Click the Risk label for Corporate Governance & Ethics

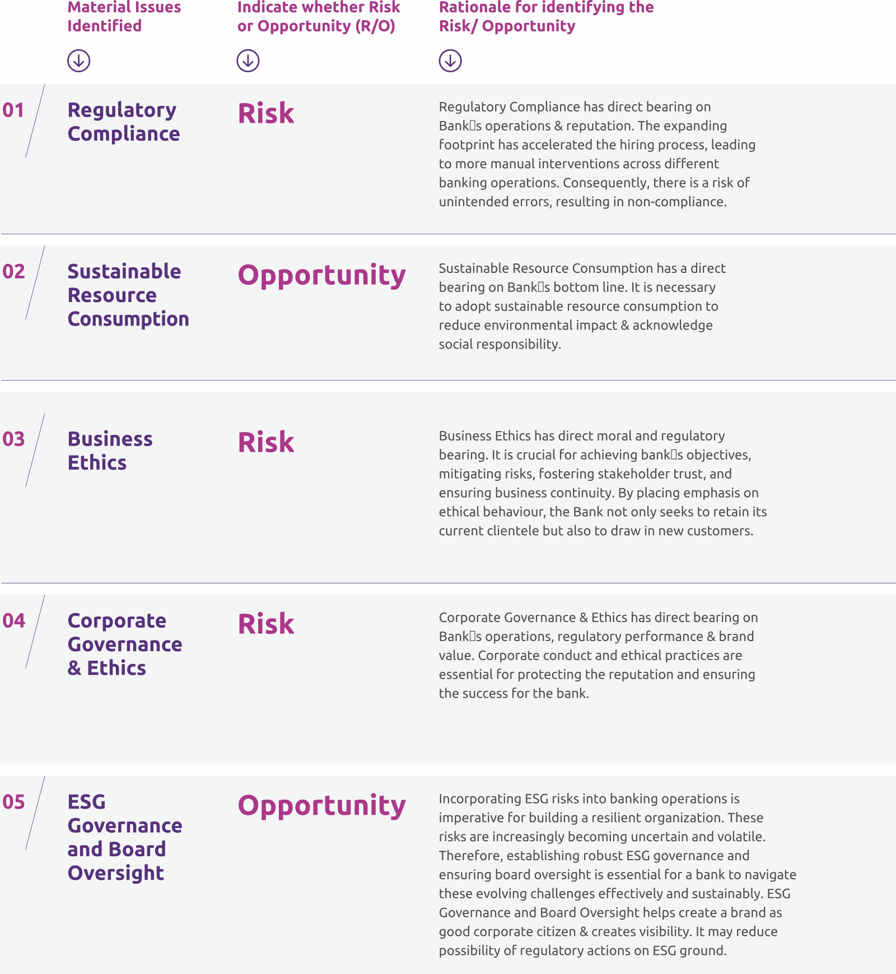(x=266, y=624)
